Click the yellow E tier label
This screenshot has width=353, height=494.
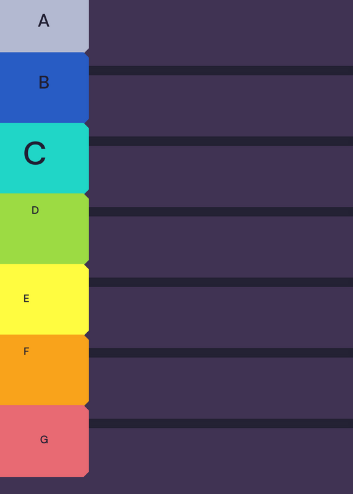(44, 299)
